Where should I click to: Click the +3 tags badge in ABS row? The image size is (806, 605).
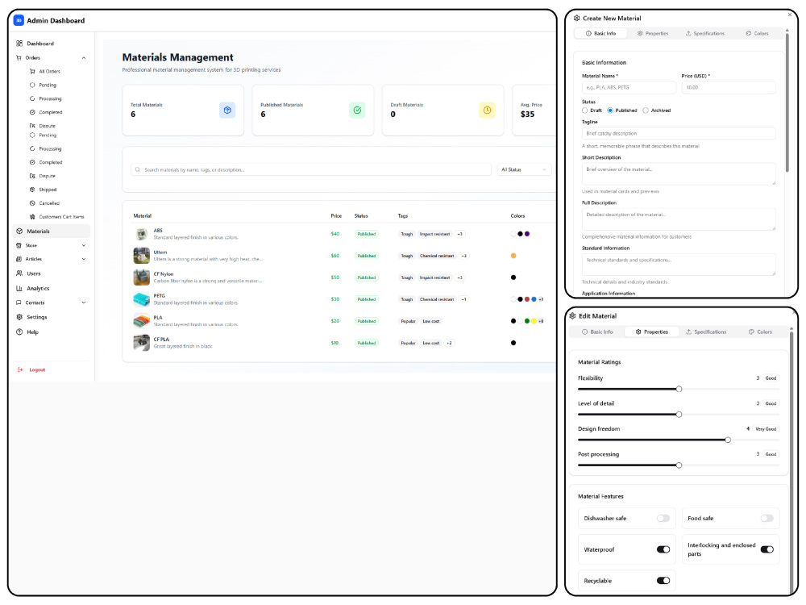(460, 234)
